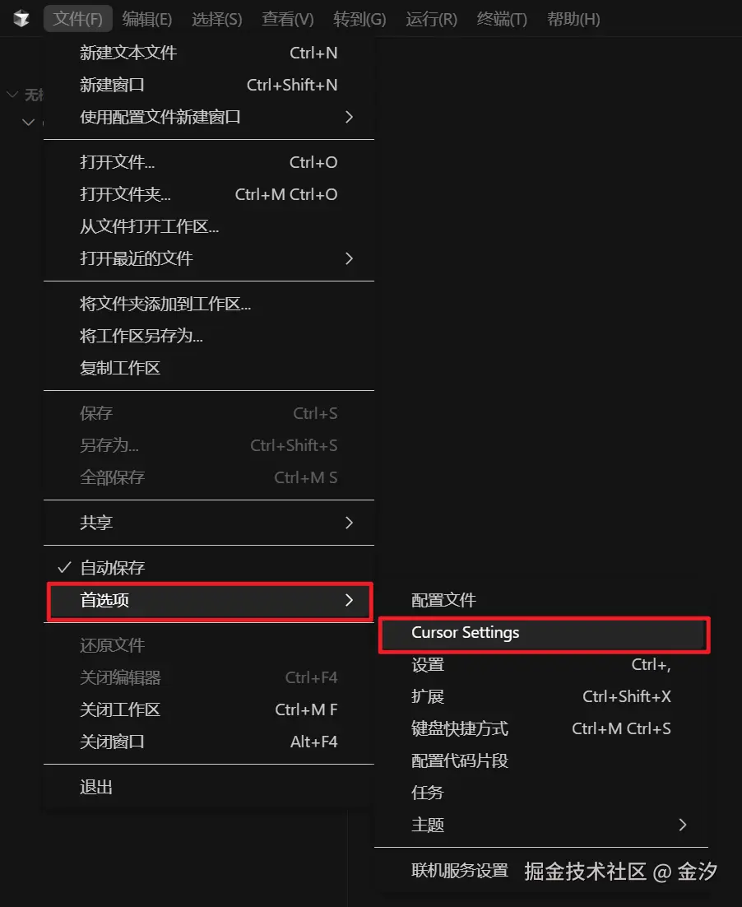
Task: Open the 编辑(E) menu
Action: 147,19
